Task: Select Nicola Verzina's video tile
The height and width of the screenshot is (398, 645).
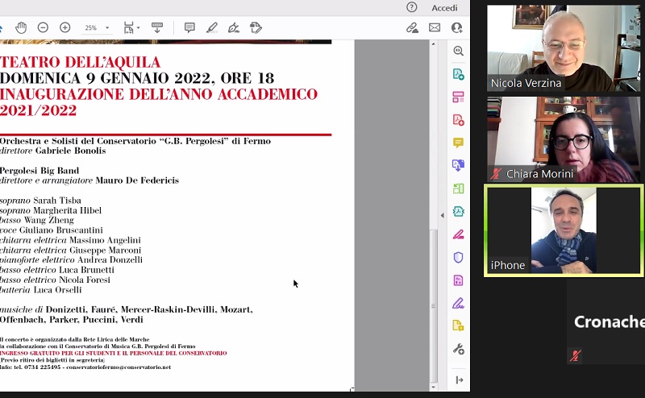Action: (x=563, y=48)
